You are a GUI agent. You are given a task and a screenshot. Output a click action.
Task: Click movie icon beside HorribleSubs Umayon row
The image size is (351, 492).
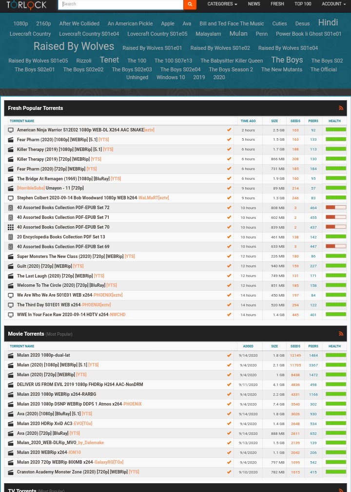(11, 188)
